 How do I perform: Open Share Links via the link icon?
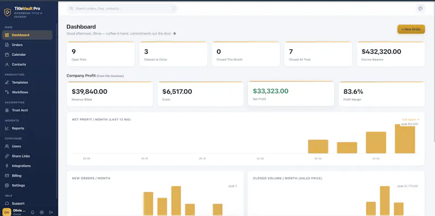point(7,156)
